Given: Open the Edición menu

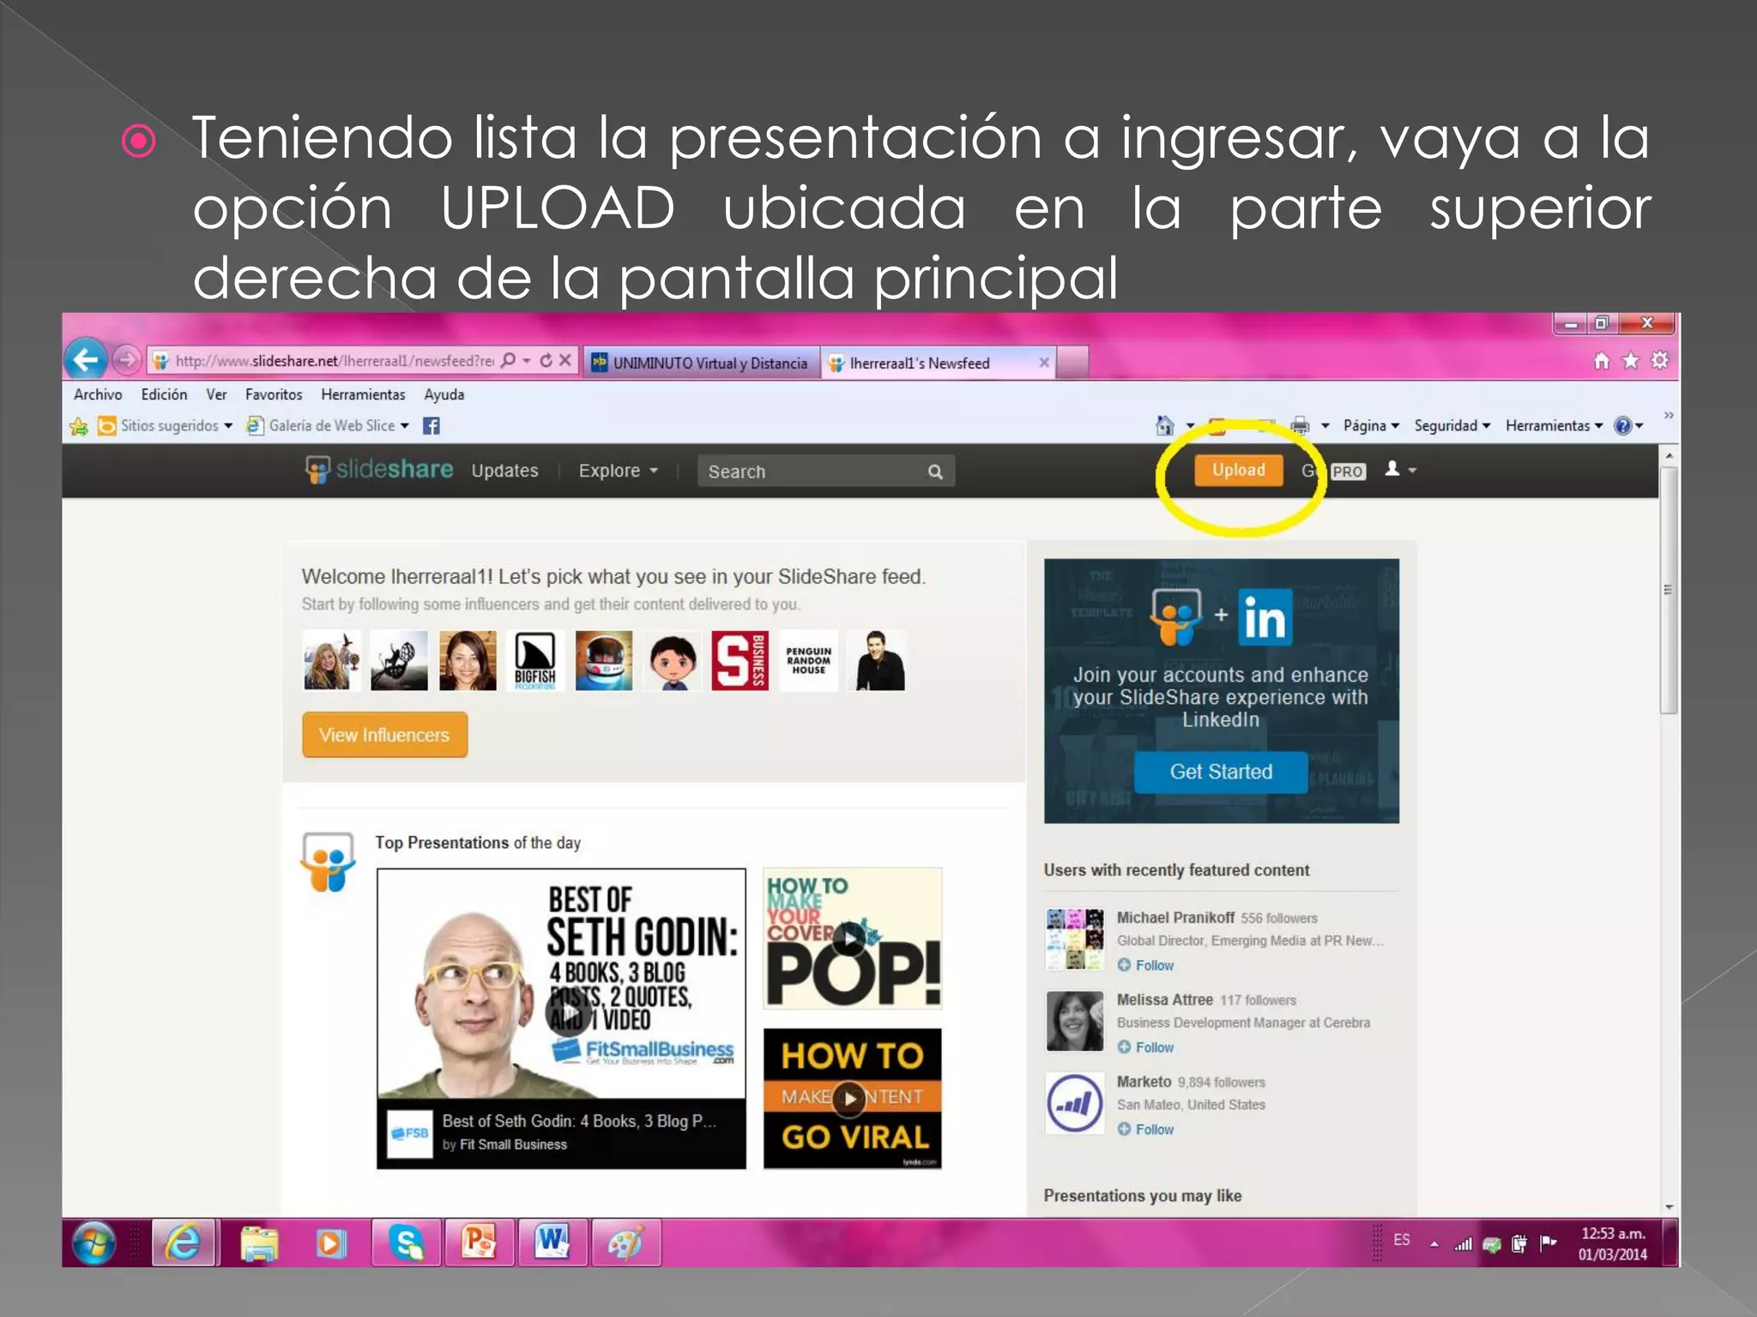Looking at the screenshot, I should [164, 394].
